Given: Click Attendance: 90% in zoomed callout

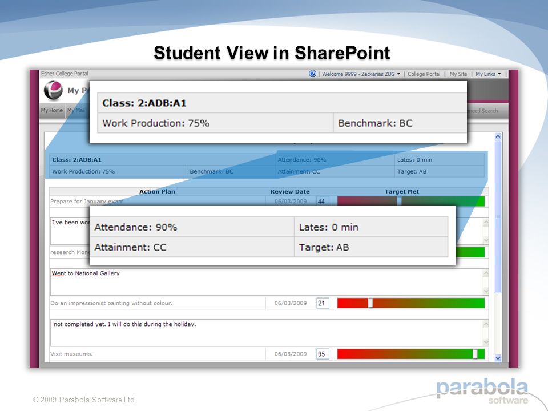Looking at the screenshot, I should [x=136, y=227].
